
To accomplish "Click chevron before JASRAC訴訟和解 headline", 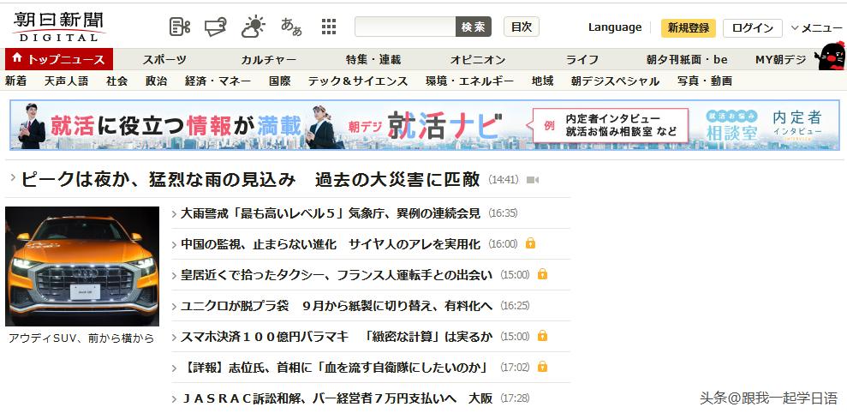I will tap(174, 399).
